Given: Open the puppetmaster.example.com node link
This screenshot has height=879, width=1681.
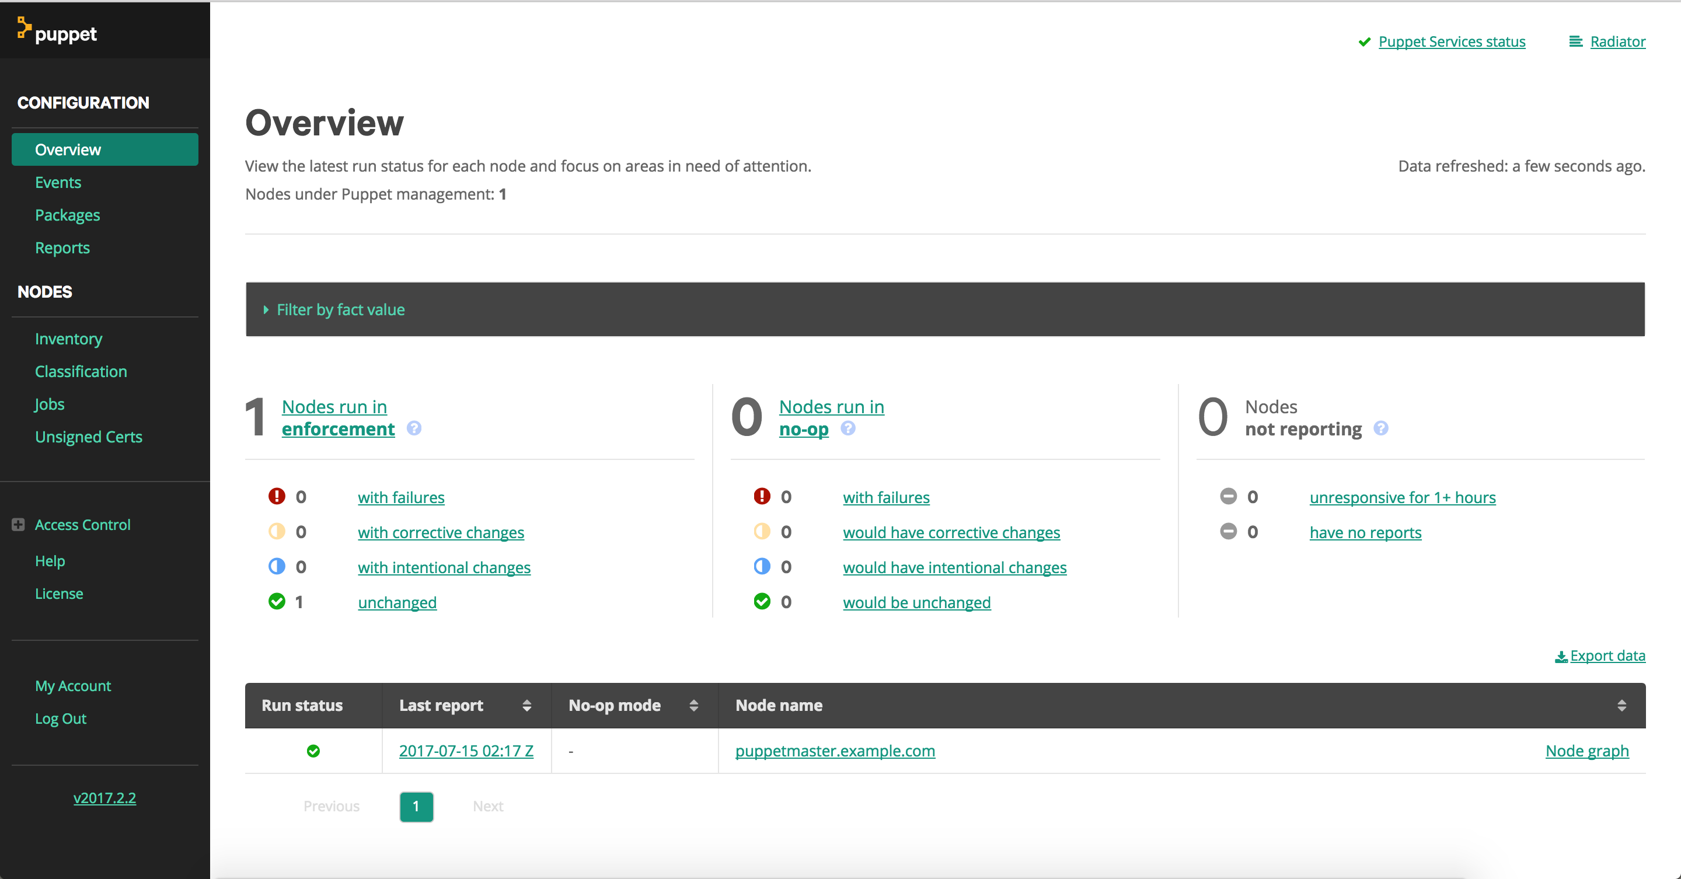Looking at the screenshot, I should coord(835,751).
